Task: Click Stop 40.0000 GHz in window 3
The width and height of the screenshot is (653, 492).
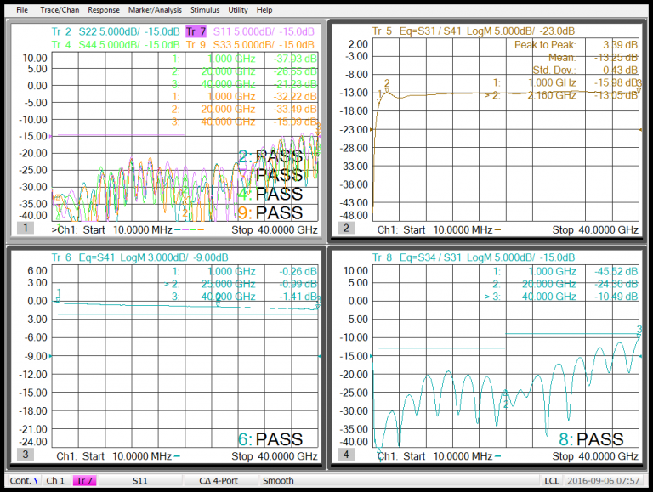Action: 275,456
